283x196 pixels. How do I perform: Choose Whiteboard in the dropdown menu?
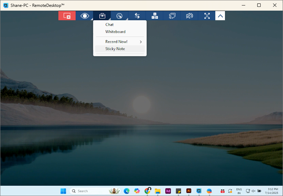(x=115, y=32)
